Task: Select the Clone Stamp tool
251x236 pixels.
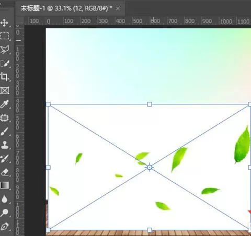Action: tap(5, 145)
